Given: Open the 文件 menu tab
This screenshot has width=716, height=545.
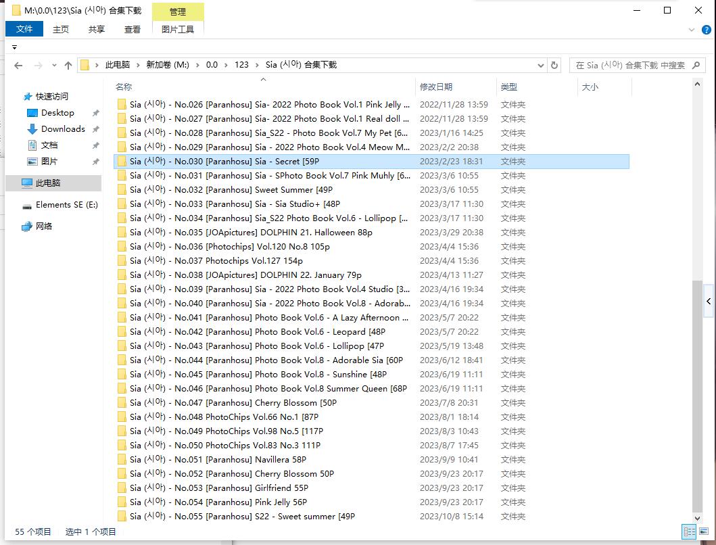Looking at the screenshot, I should (x=24, y=29).
